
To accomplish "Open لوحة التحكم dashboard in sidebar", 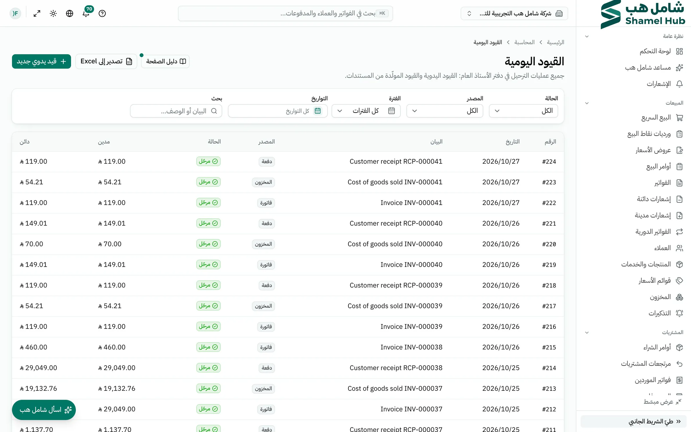I will [661, 51].
